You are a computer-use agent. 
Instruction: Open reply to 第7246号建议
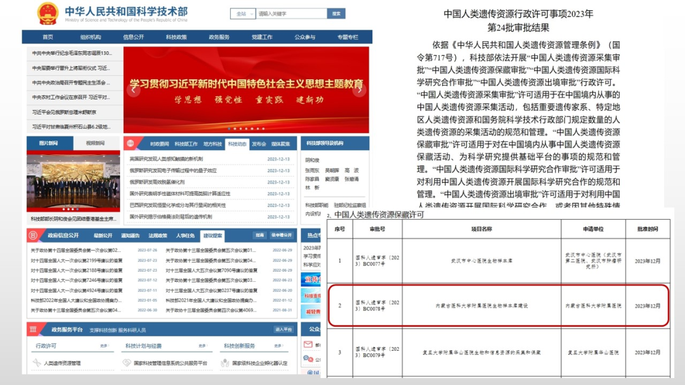pyautogui.click(x=77, y=281)
